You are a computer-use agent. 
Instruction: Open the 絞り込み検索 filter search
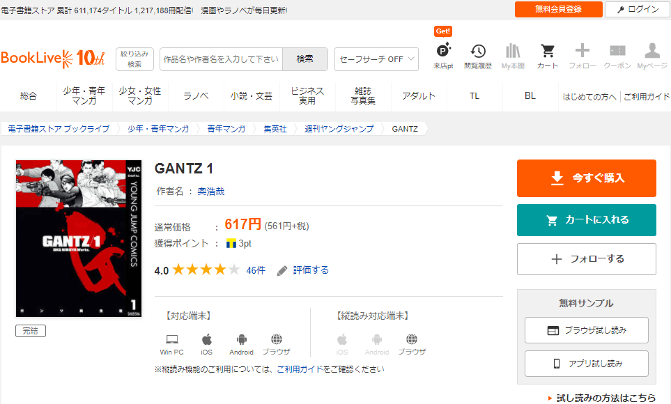(134, 59)
